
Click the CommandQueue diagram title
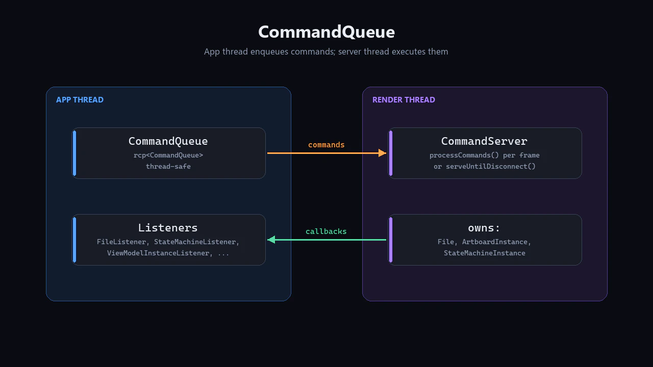click(326, 32)
